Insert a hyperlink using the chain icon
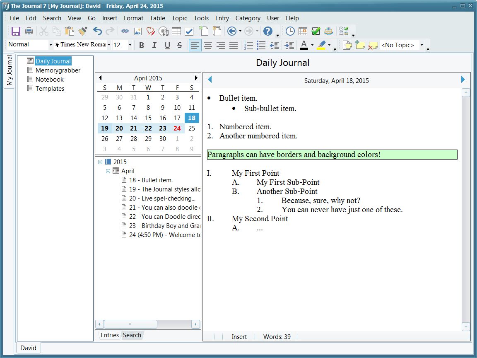Viewport: 477px width, 358px height. tap(125, 31)
